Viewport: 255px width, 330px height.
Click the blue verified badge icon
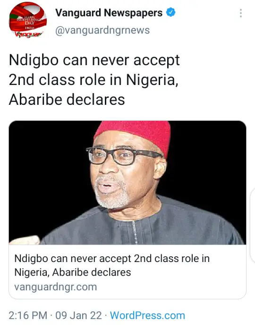[x=171, y=12]
